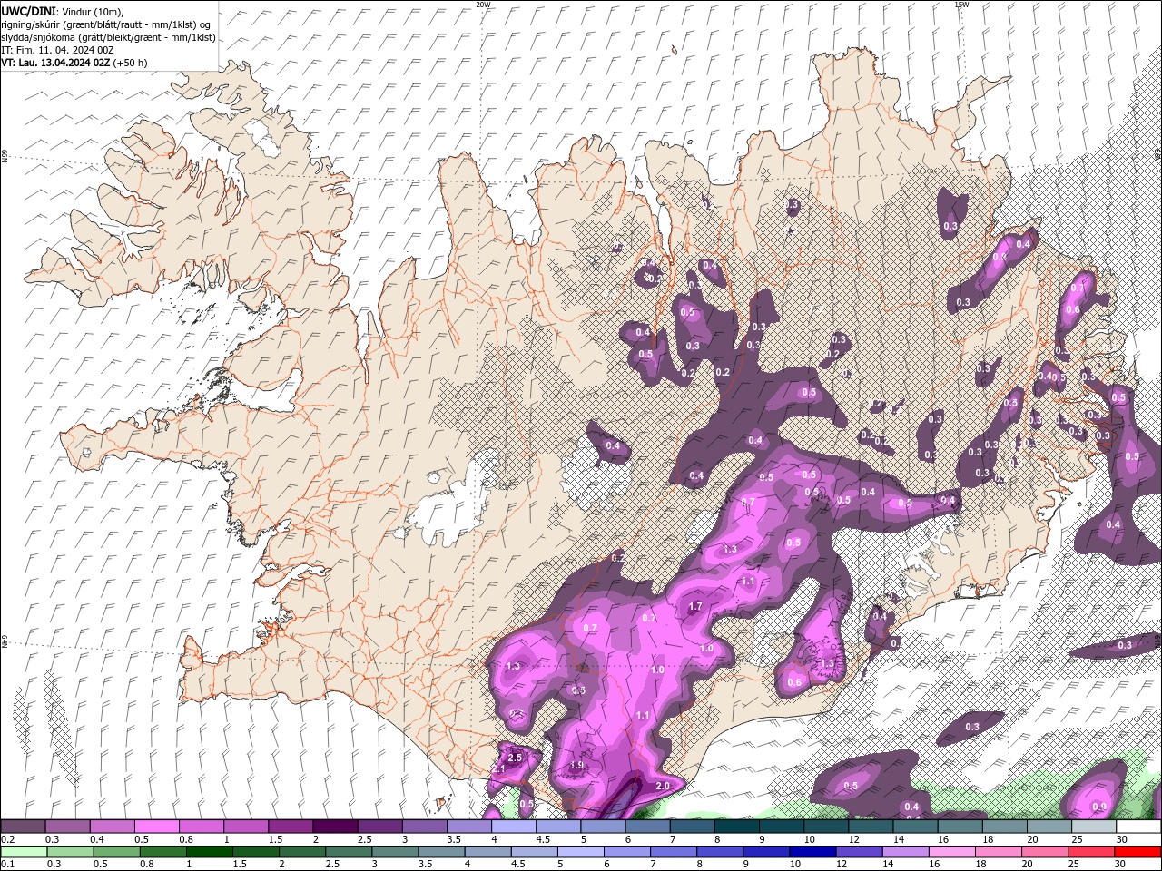Click the 'rigning/skúrir' legend description line

click(106, 24)
